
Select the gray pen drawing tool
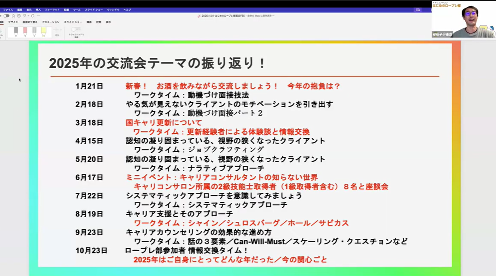(34, 32)
